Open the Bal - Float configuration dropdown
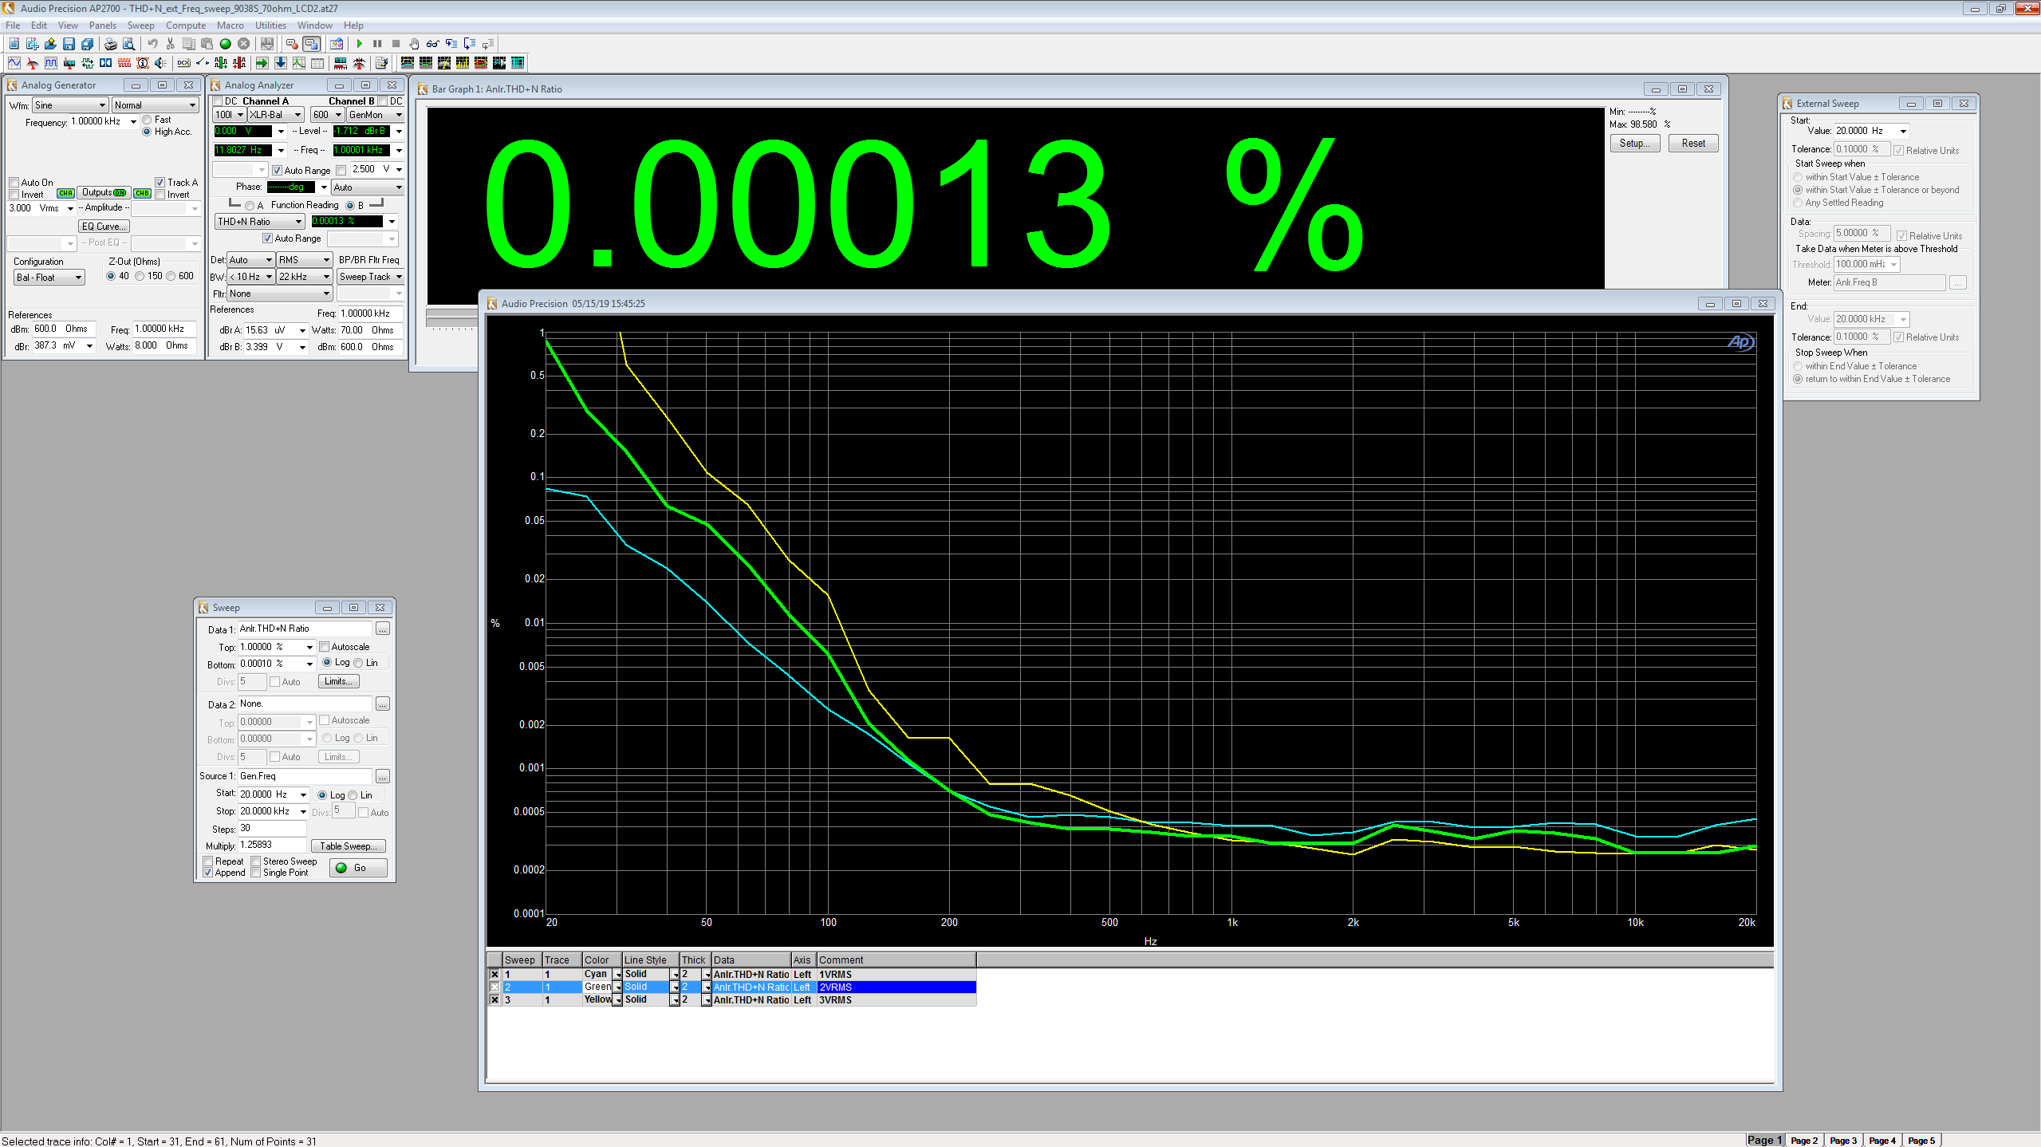 click(49, 278)
